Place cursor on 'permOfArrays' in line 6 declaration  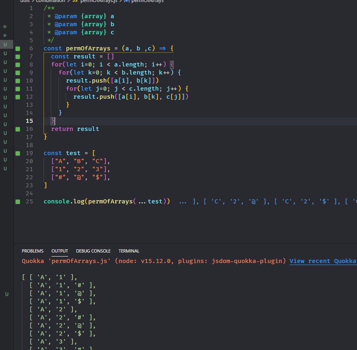point(88,48)
